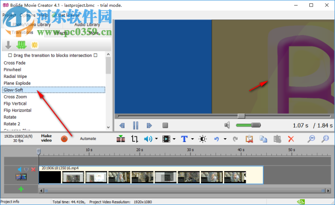Click the timeline playhead marker
The width and height of the screenshot is (335, 205).
coord(39,152)
